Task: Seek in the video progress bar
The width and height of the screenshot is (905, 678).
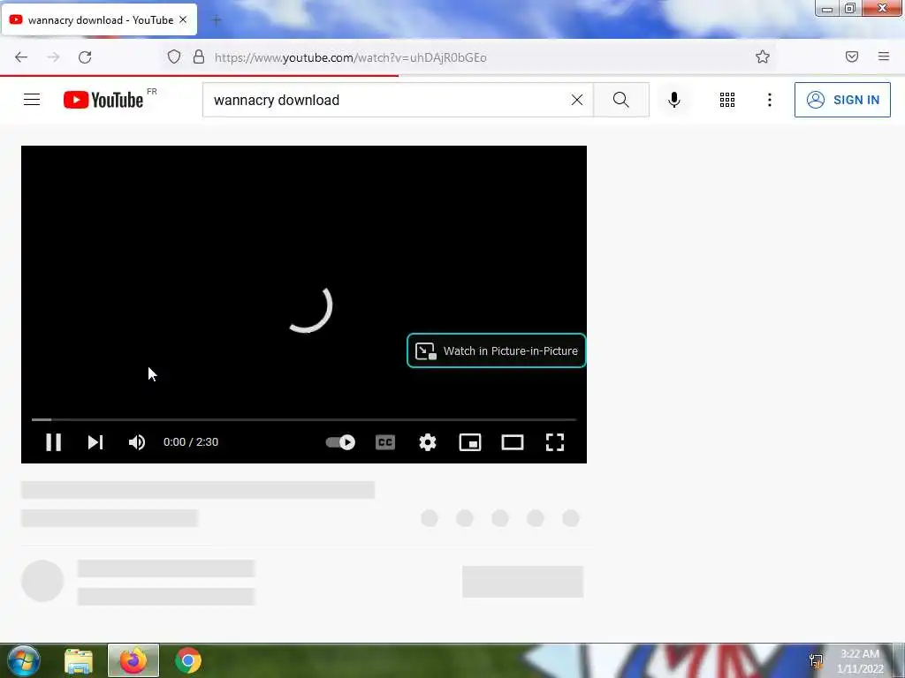Action: [304, 419]
